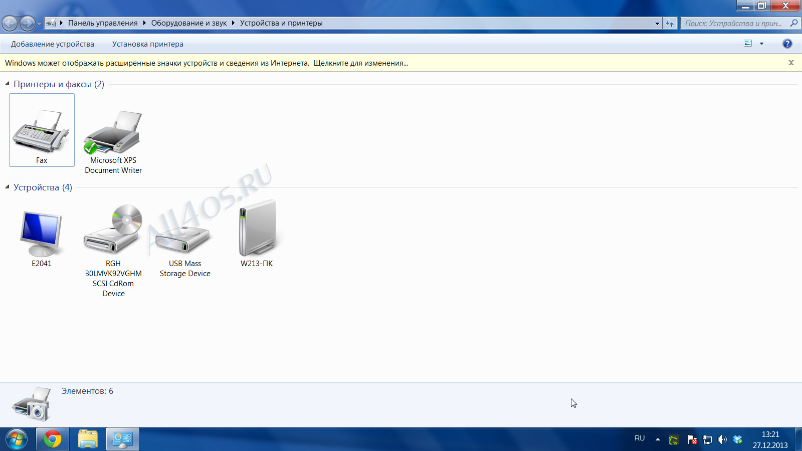The image size is (802, 451).
Task: Click the Back navigation arrow
Action: point(10,23)
